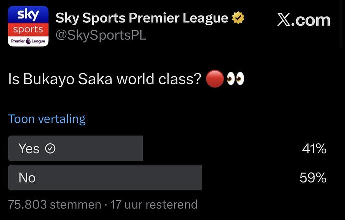Click the "17 uur resterend" time remaining
This screenshot has width=345, height=220.
point(154,205)
